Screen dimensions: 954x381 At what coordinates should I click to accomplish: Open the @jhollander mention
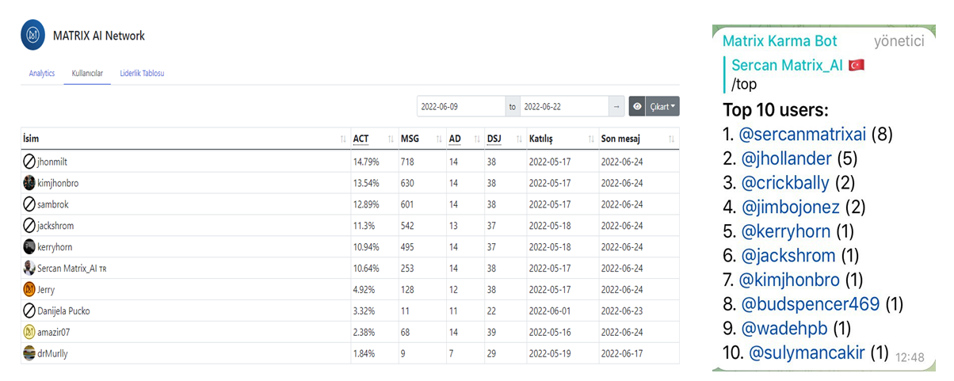786,158
